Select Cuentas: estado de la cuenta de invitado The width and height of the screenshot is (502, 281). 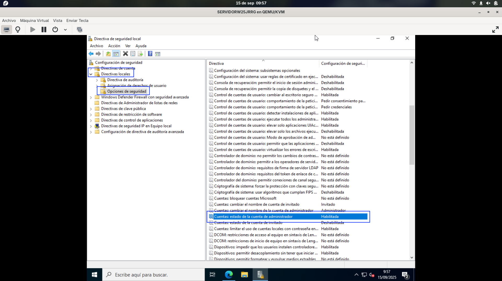pos(288,223)
